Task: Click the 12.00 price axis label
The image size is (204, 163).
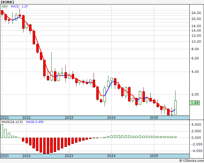Action: point(196,36)
